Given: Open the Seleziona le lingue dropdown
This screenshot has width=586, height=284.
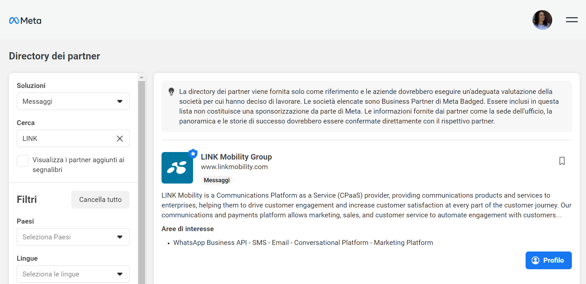Looking at the screenshot, I should [73, 274].
